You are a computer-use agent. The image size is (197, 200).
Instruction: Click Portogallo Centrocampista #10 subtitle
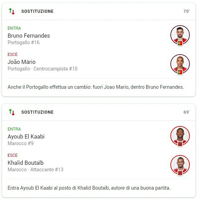pos(42,69)
